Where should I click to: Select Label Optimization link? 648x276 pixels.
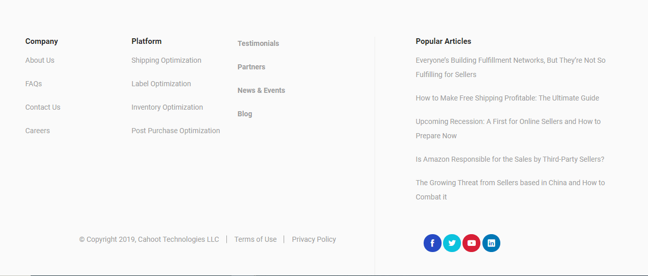[161, 84]
